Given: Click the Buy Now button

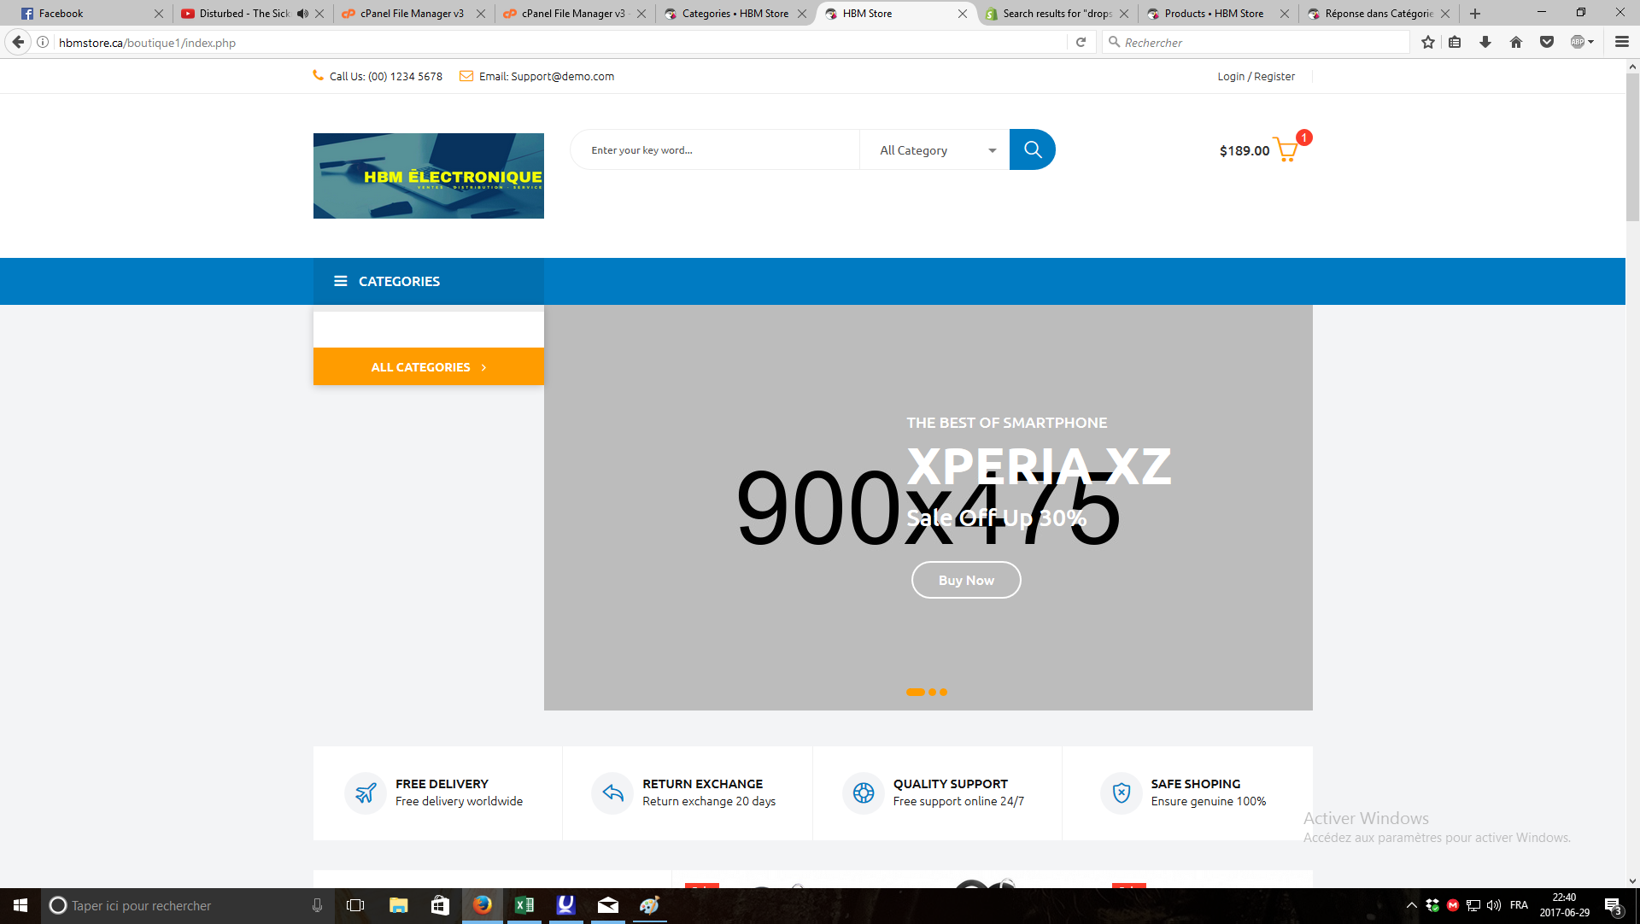Looking at the screenshot, I should pyautogui.click(x=966, y=580).
